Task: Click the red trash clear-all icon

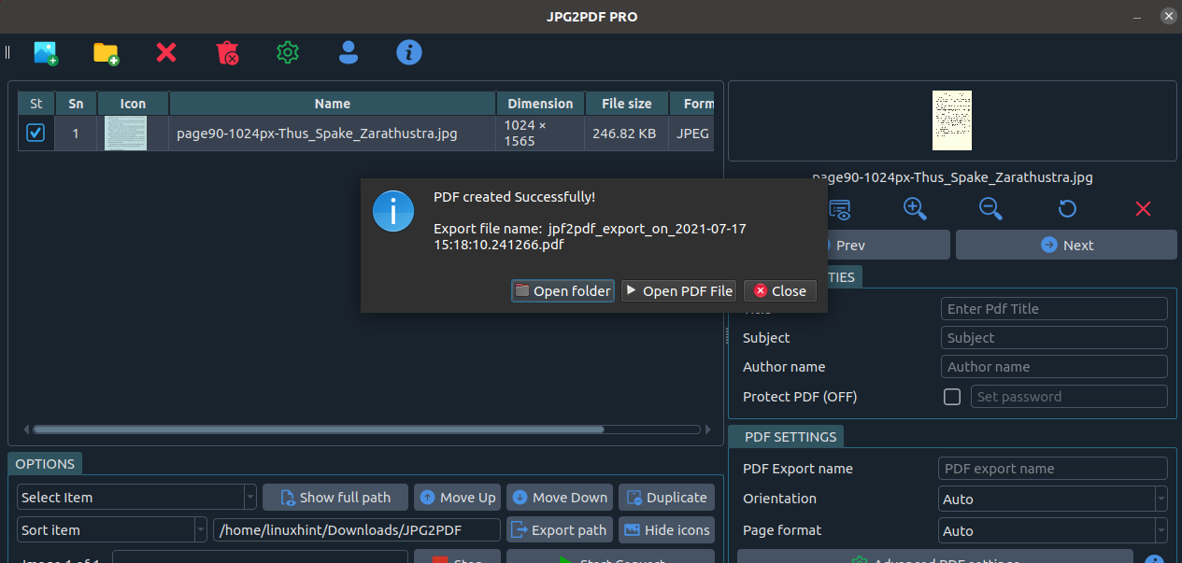Action: [x=227, y=53]
